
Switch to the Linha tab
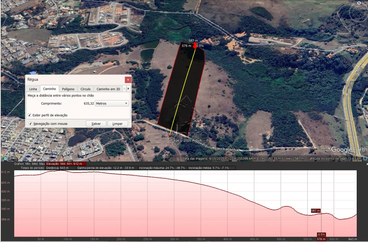pyautogui.click(x=33, y=89)
